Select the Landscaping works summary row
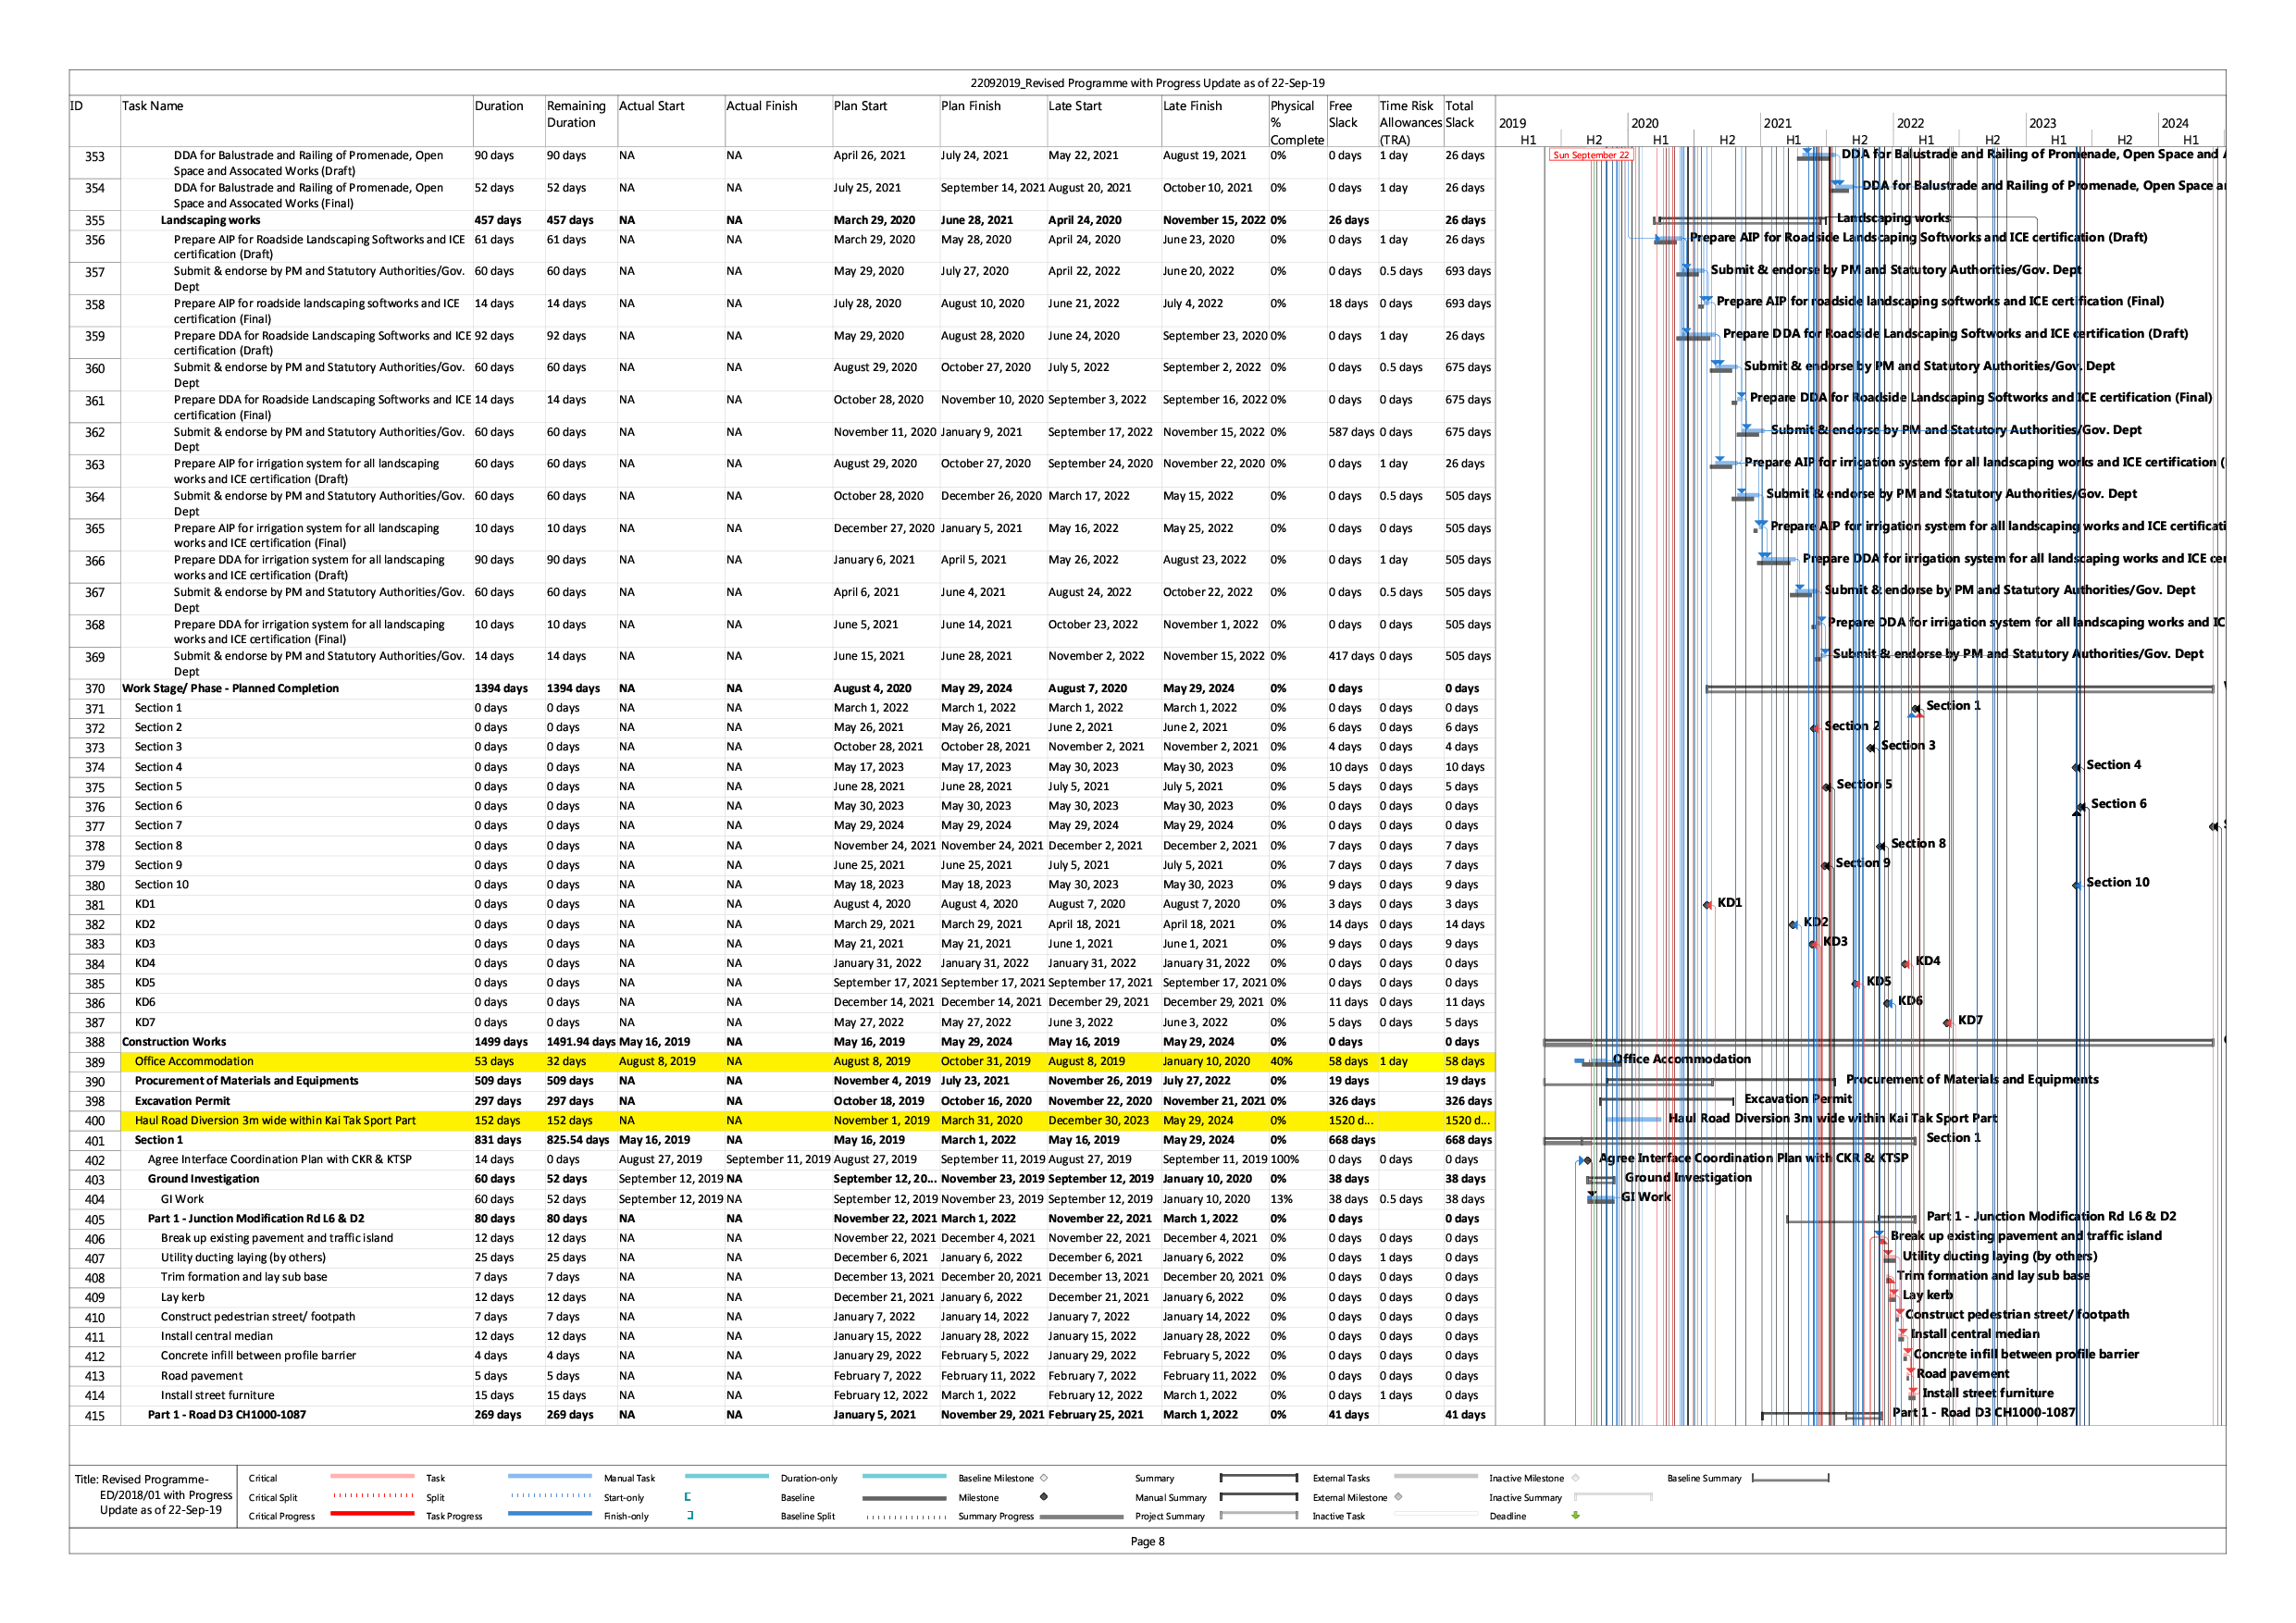Viewport: 2296px width, 1623px height. click(x=210, y=220)
